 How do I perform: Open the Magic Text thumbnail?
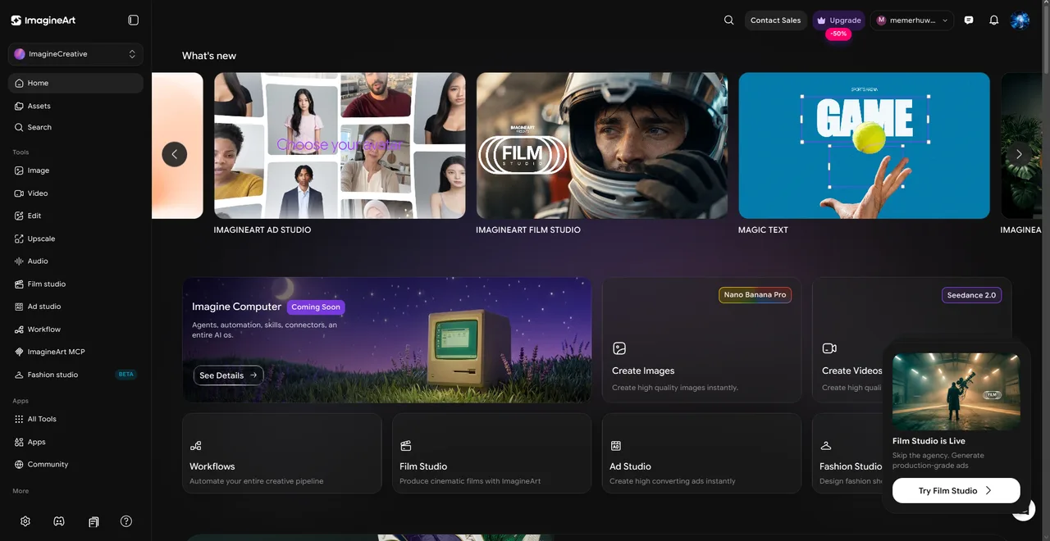click(x=864, y=146)
